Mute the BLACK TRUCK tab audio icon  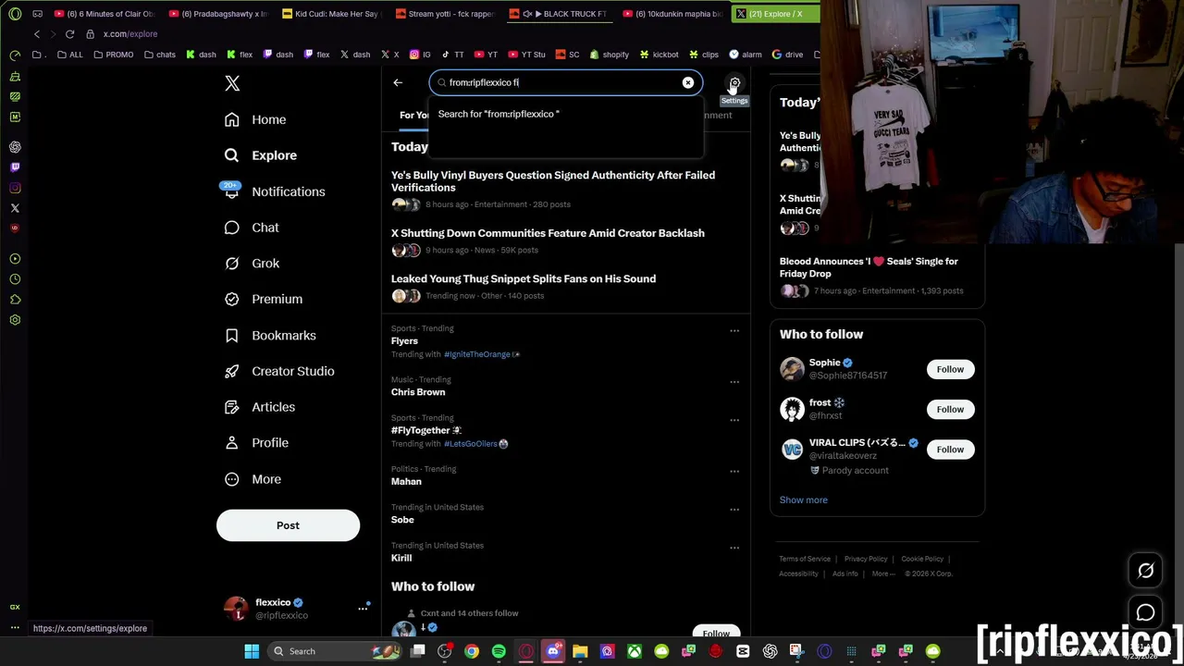tap(527, 14)
